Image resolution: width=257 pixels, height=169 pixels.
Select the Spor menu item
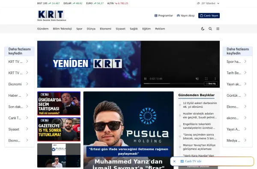pyautogui.click(x=79, y=29)
